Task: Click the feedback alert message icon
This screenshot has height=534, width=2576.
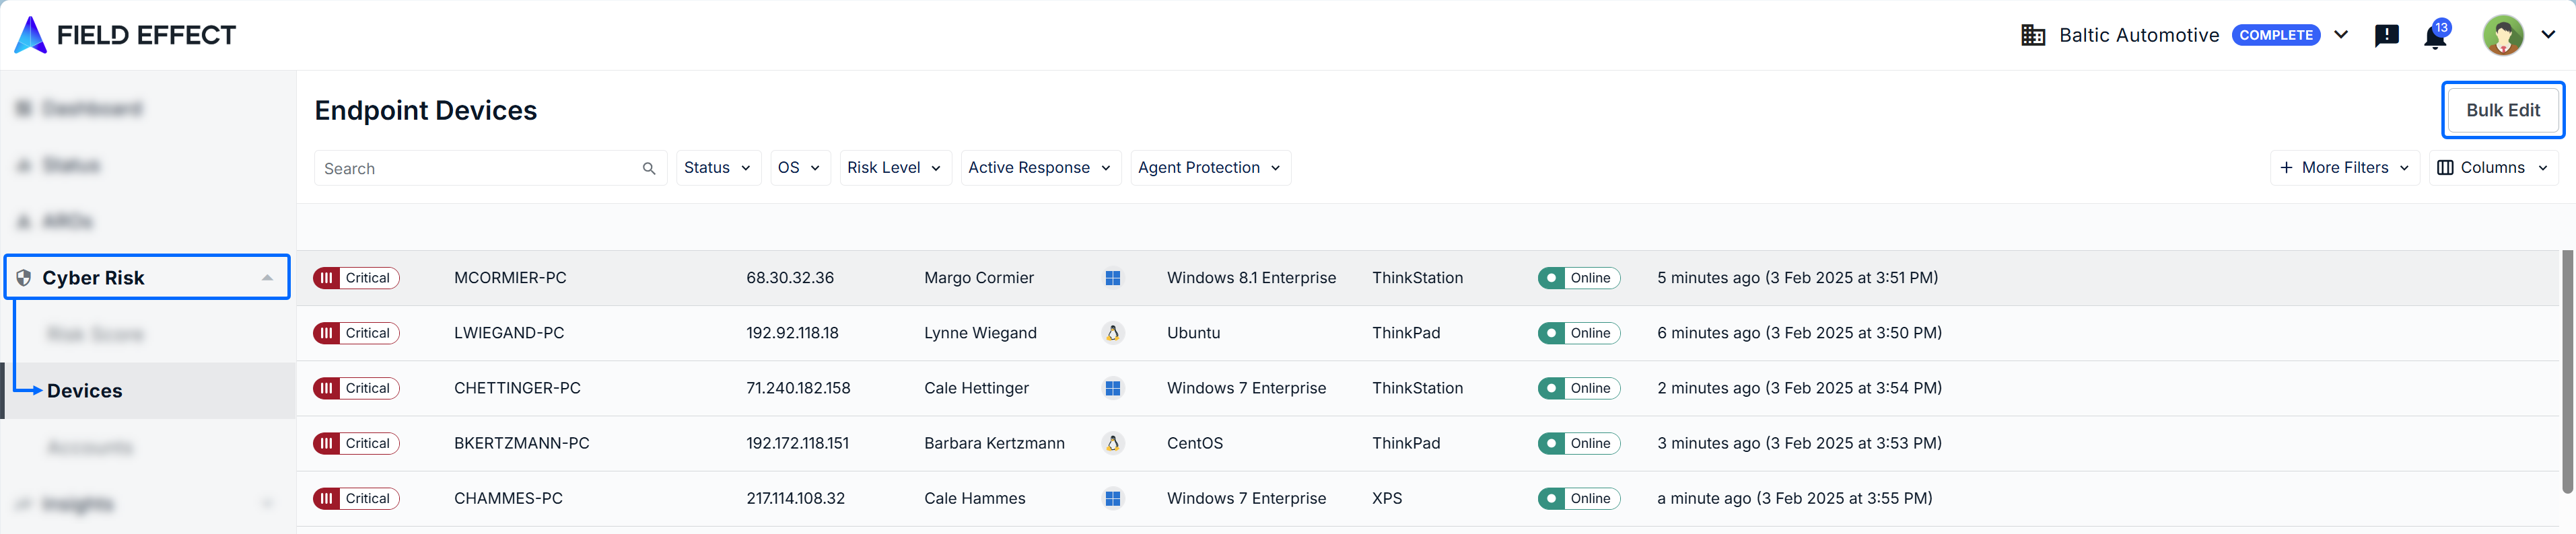Action: 2386,36
